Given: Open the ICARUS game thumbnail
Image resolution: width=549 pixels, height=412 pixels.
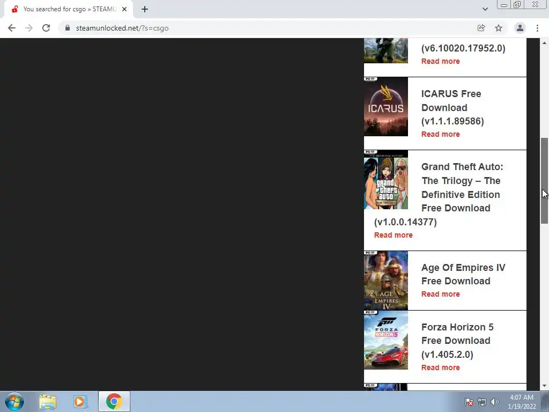Looking at the screenshot, I should click(386, 107).
